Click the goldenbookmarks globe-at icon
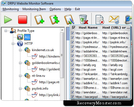 (x=27, y=63)
